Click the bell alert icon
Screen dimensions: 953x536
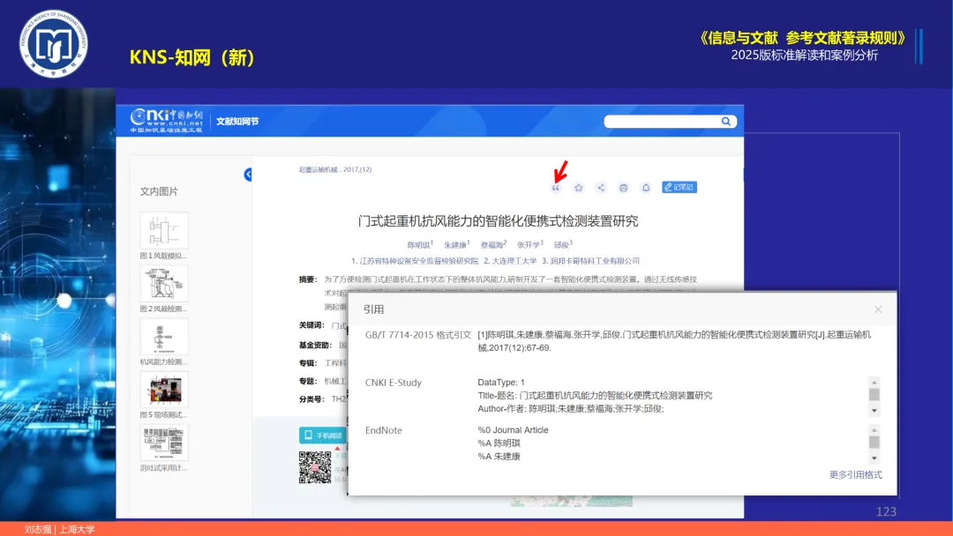pos(646,188)
